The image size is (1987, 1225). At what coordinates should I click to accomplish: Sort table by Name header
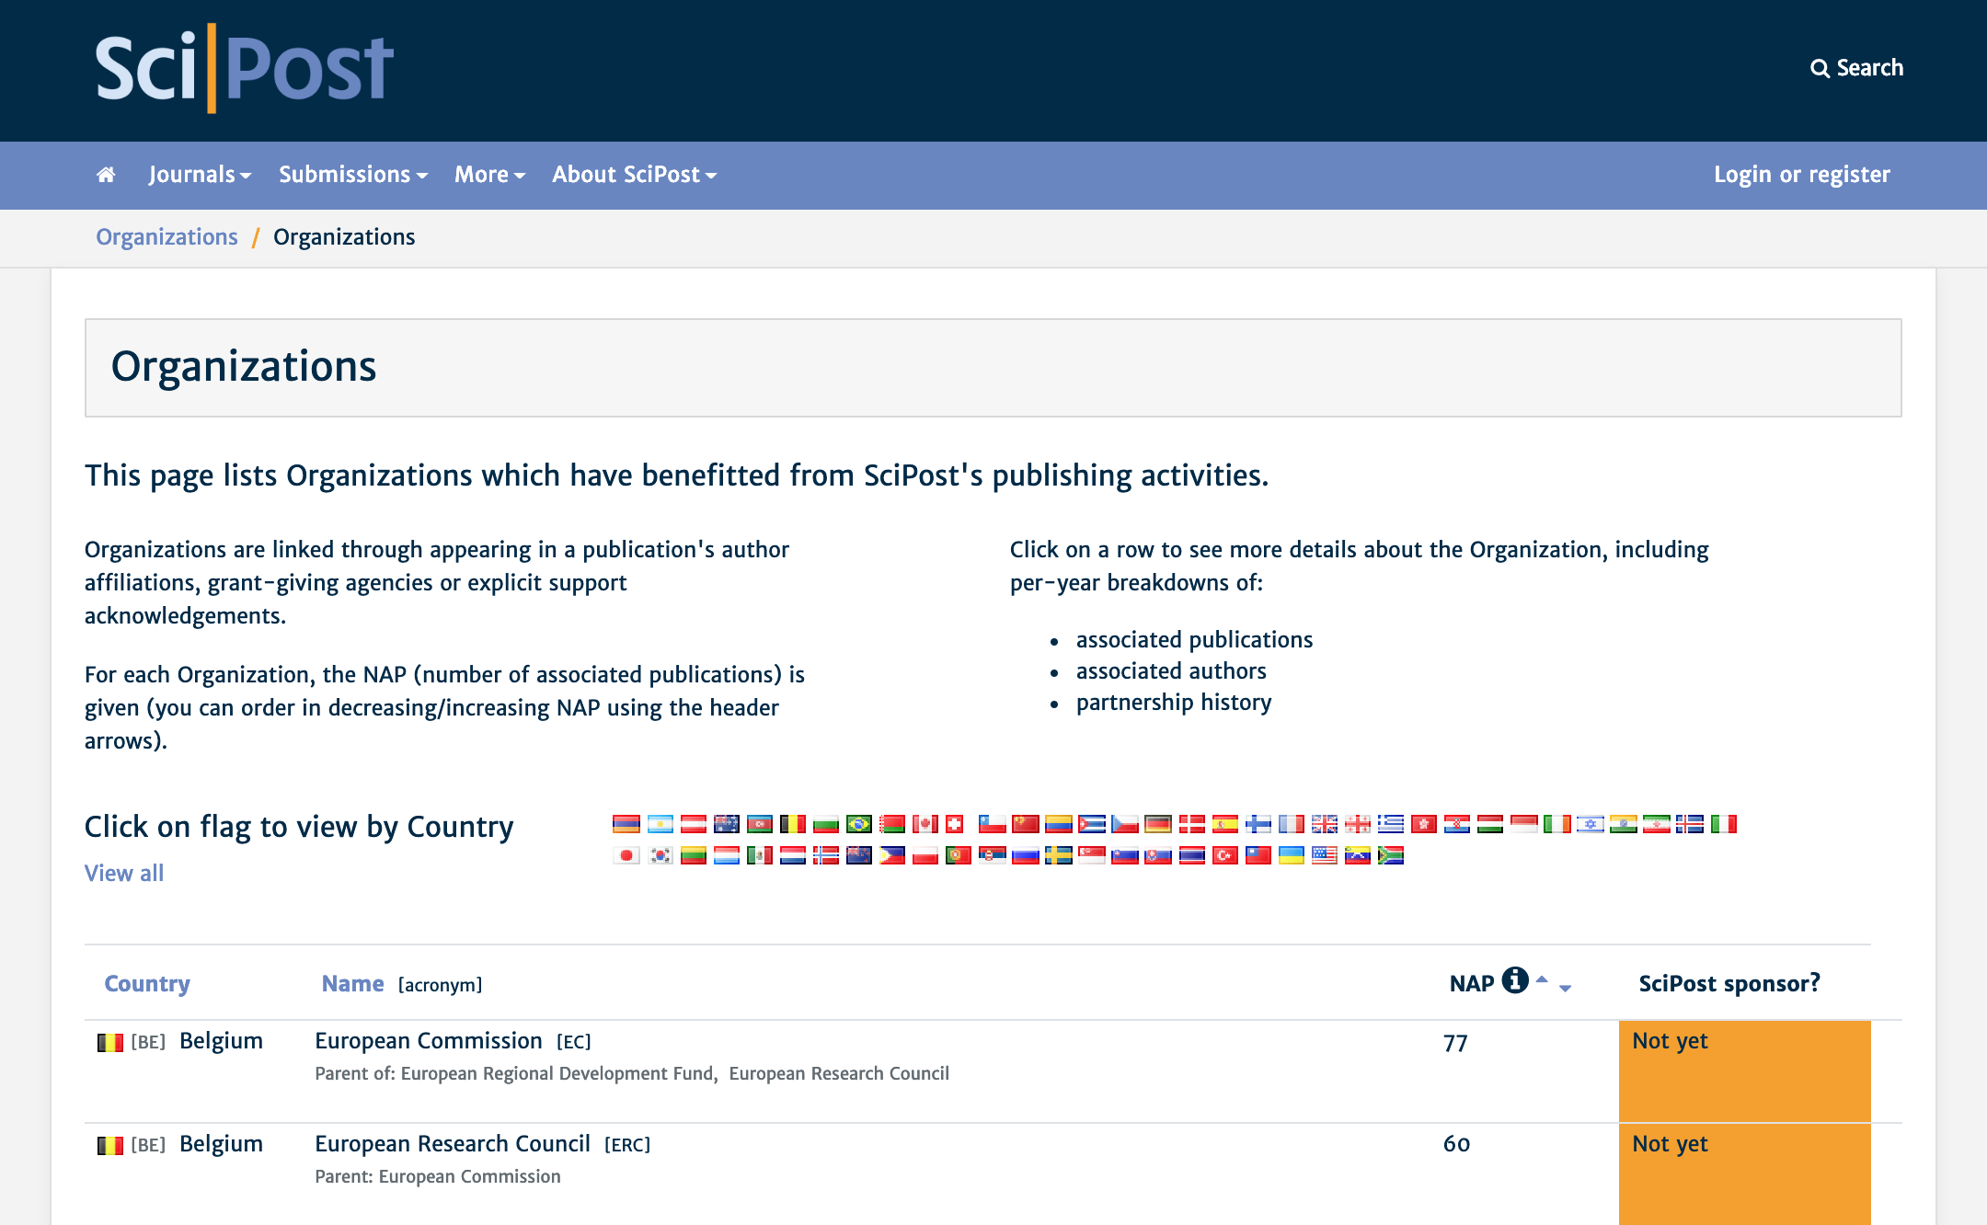352,983
